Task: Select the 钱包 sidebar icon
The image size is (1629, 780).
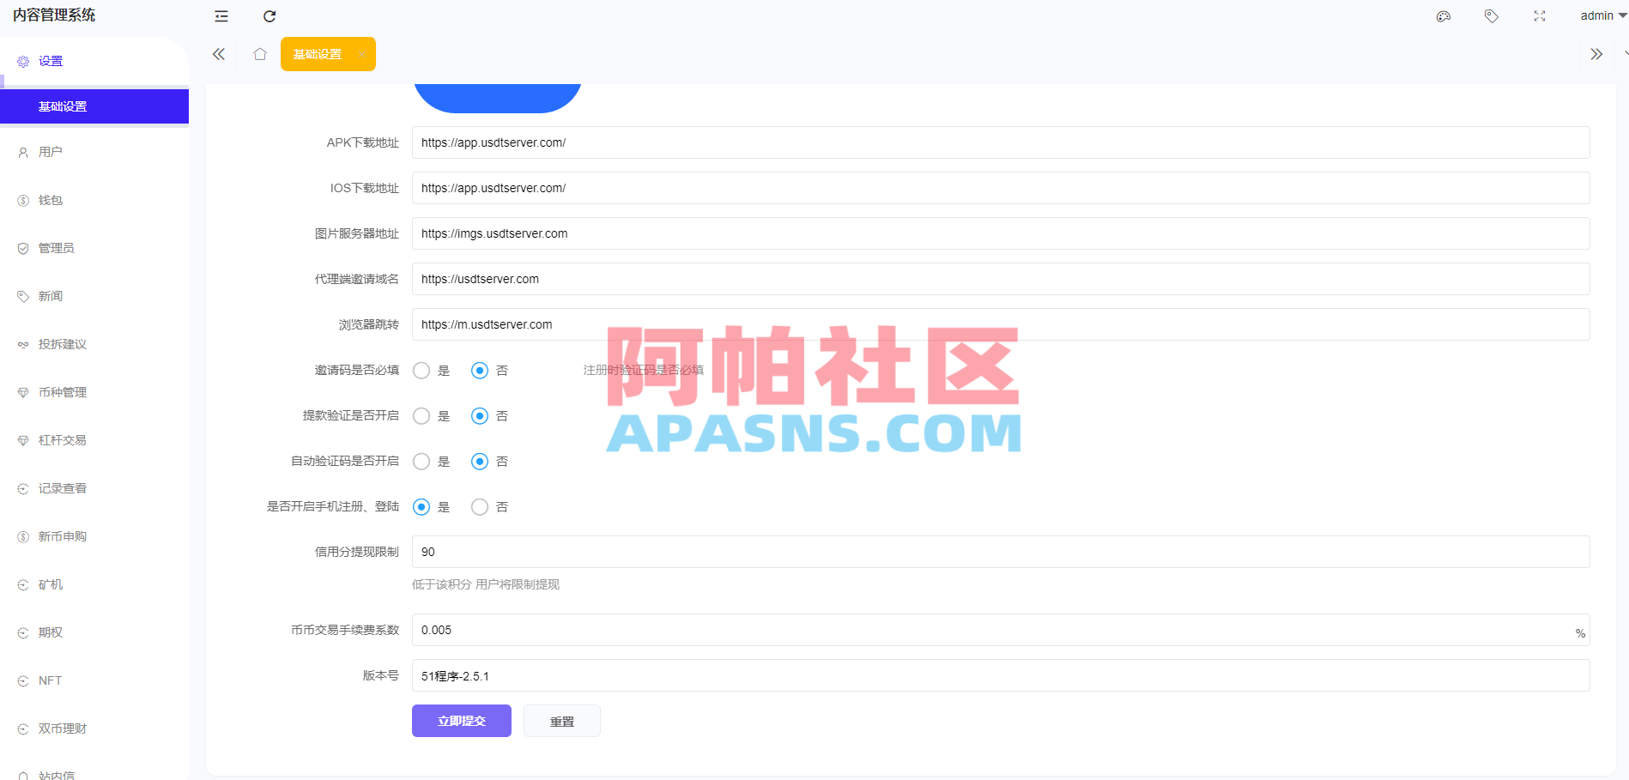Action: 22,199
